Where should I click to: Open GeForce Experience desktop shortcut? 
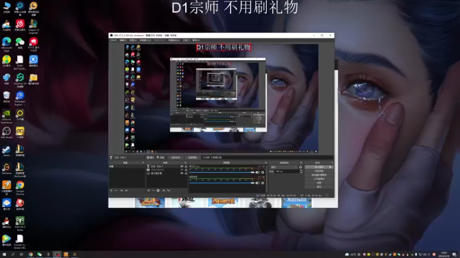6,116
